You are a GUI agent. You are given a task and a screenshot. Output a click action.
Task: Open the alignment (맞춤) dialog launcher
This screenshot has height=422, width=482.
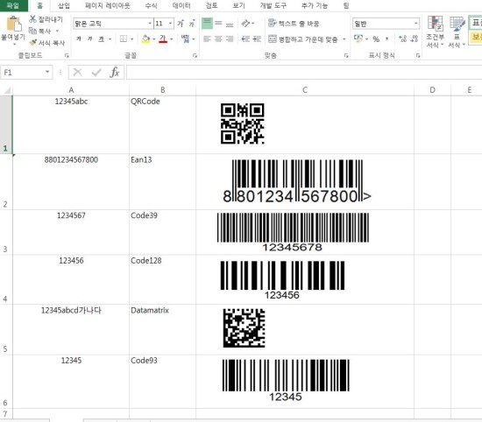(346, 55)
